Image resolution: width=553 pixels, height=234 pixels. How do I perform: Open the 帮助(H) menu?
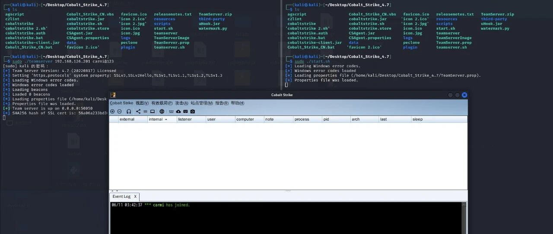(x=238, y=103)
